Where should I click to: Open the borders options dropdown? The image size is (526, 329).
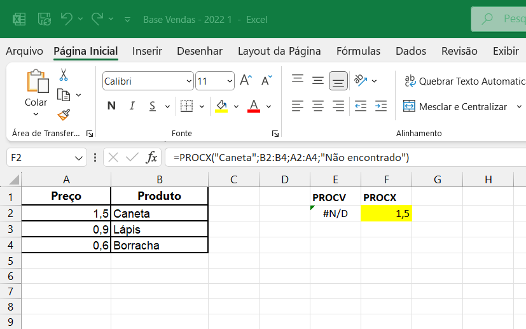(x=202, y=107)
